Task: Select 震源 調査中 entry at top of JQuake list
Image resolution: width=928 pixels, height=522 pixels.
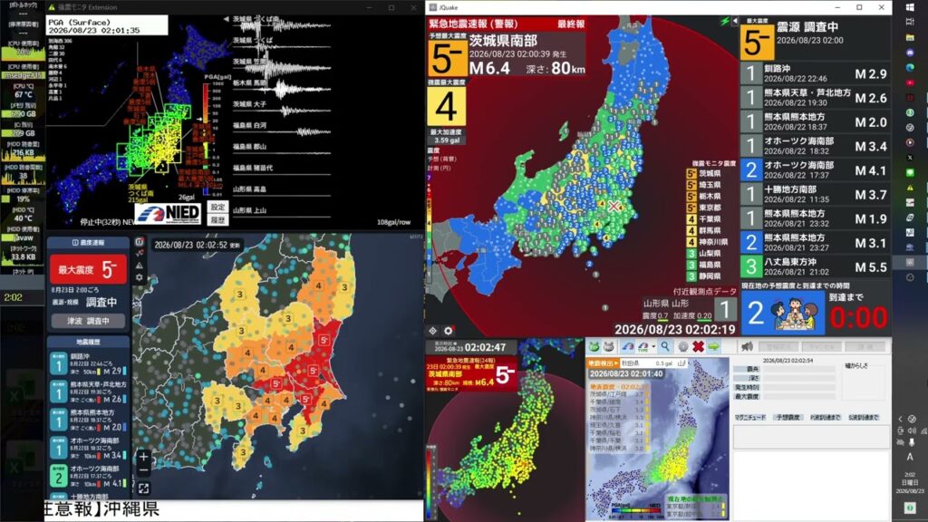Action: tap(815, 38)
